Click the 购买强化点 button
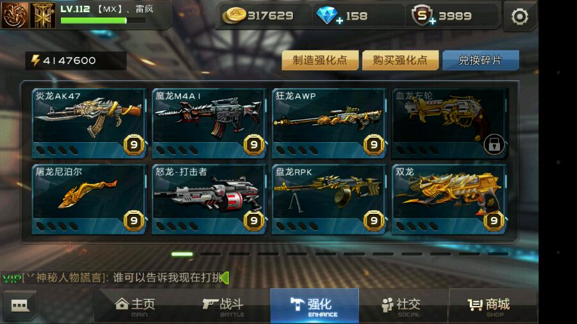The image size is (577, 324). pyautogui.click(x=400, y=60)
